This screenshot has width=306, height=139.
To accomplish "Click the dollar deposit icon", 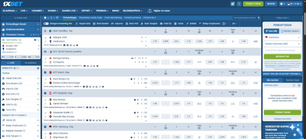I will tap(239, 4).
